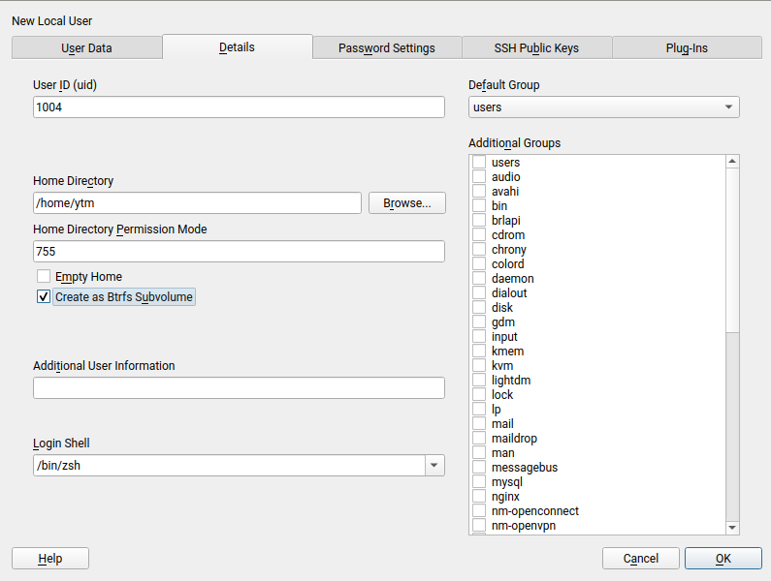Open Help for this dialog

pyautogui.click(x=50, y=559)
